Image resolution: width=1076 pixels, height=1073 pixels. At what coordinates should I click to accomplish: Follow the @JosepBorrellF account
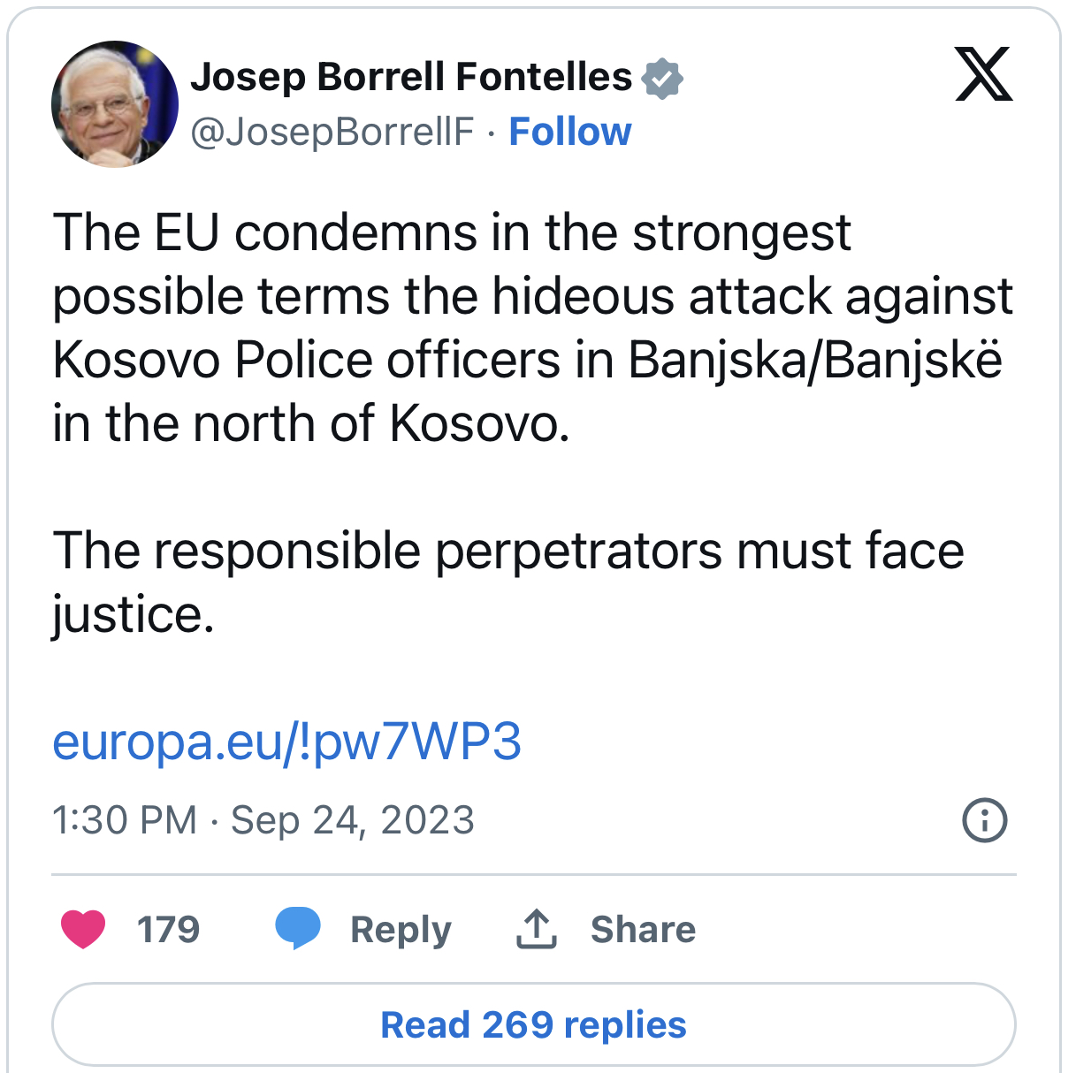pyautogui.click(x=570, y=132)
